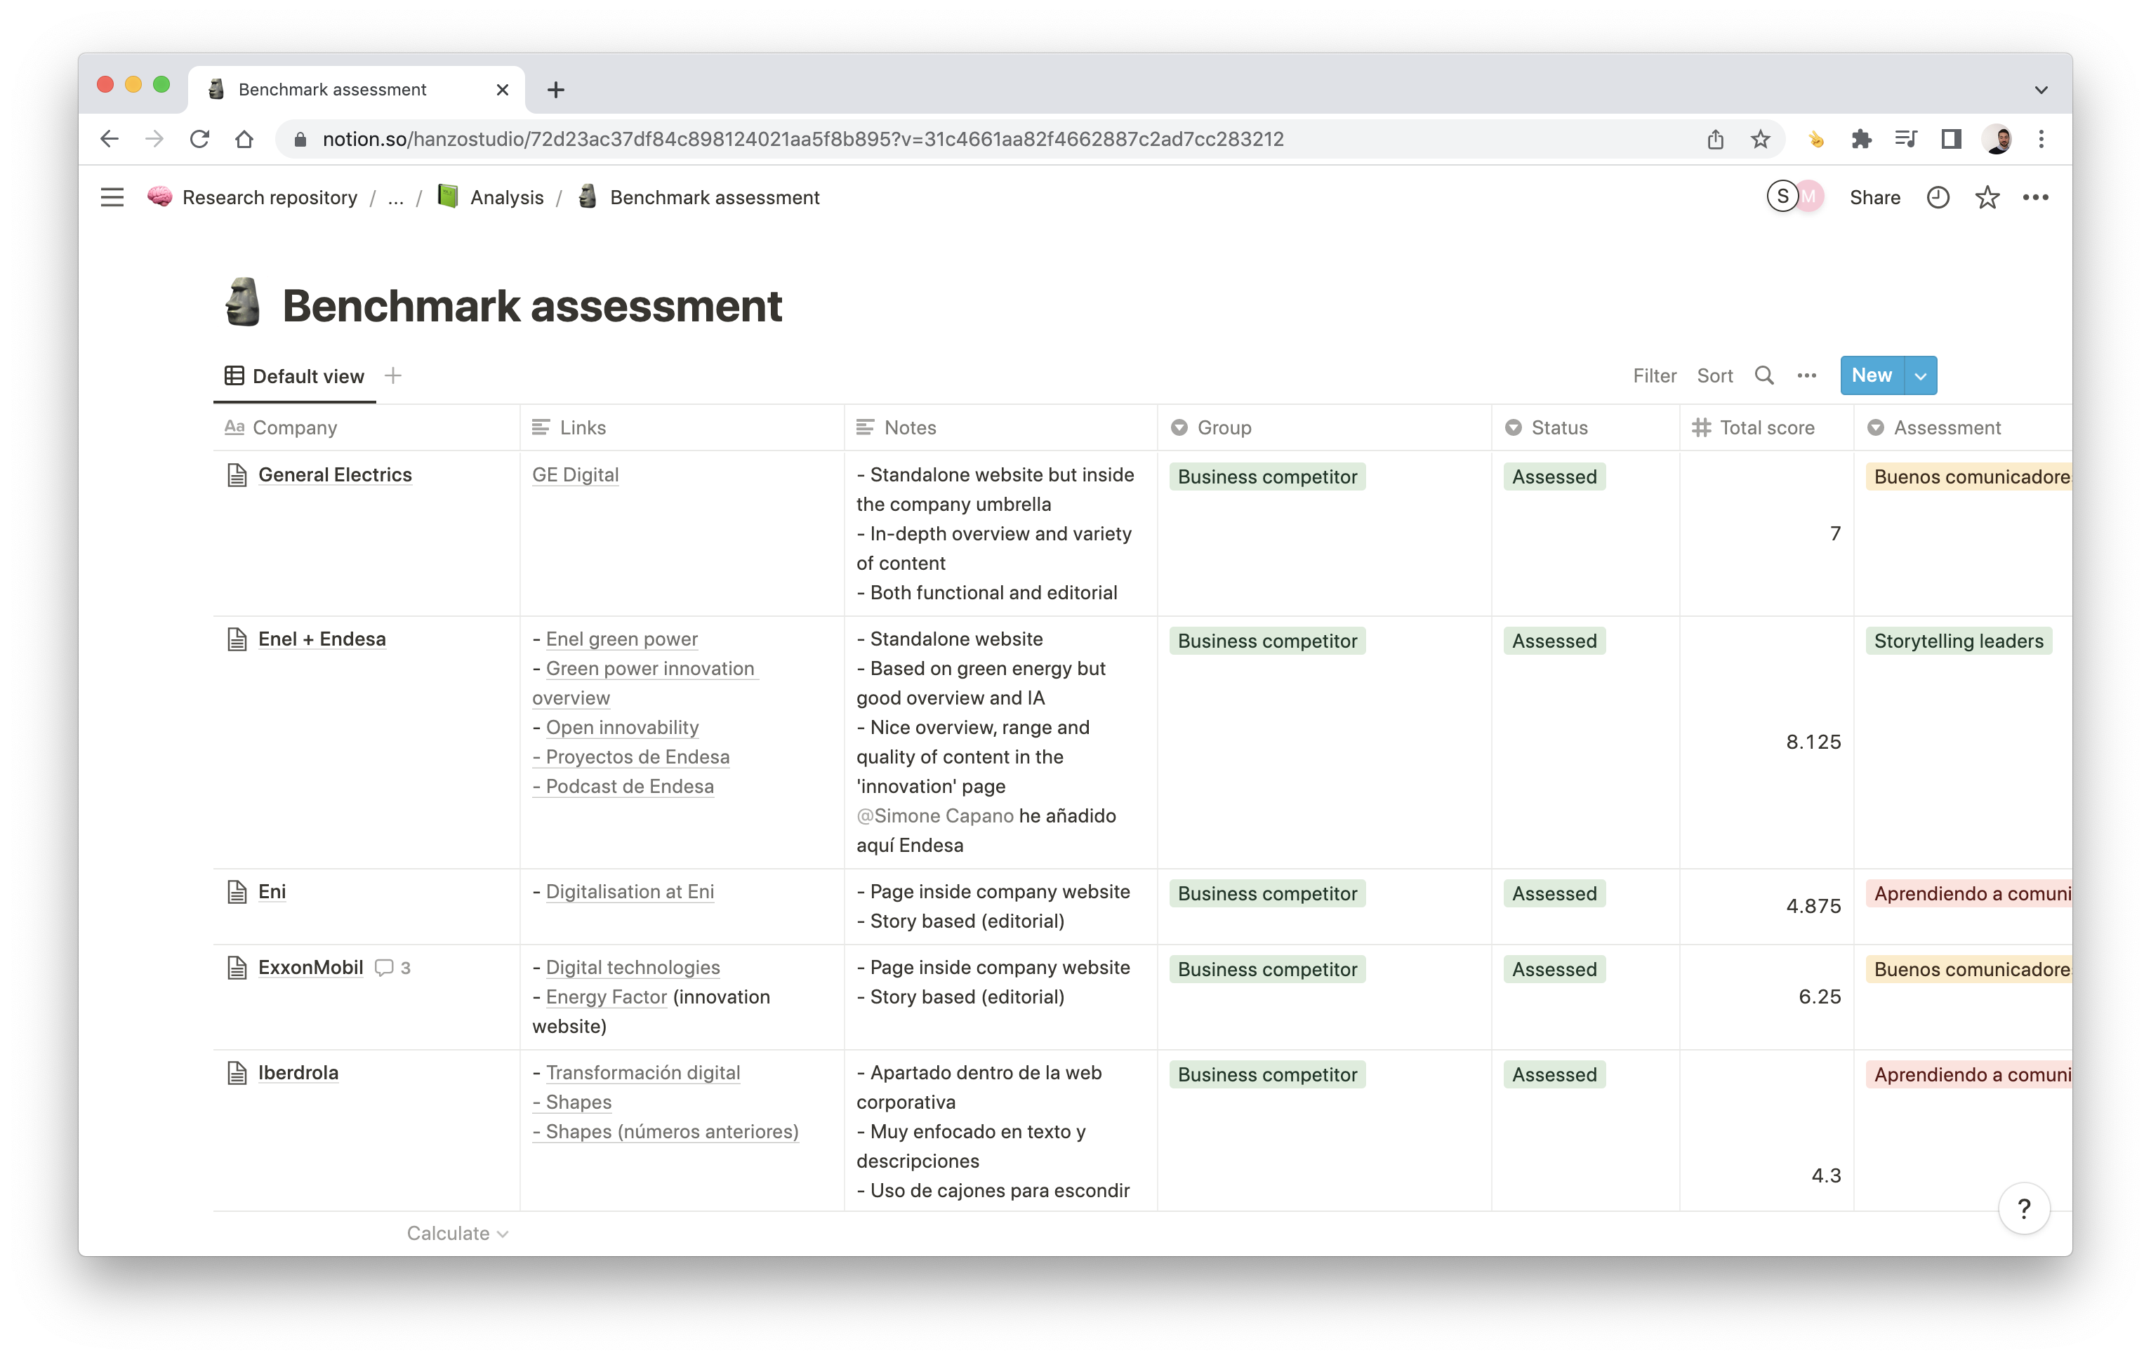
Task: Open a new browser tab
Action: coord(555,89)
